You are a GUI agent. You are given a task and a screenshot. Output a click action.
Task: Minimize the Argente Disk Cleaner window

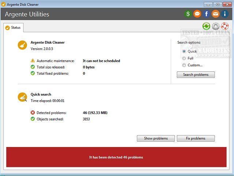[x=208, y=4]
